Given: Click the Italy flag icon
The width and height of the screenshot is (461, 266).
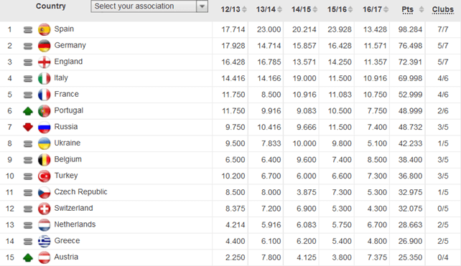Looking at the screenshot, I should point(44,78).
